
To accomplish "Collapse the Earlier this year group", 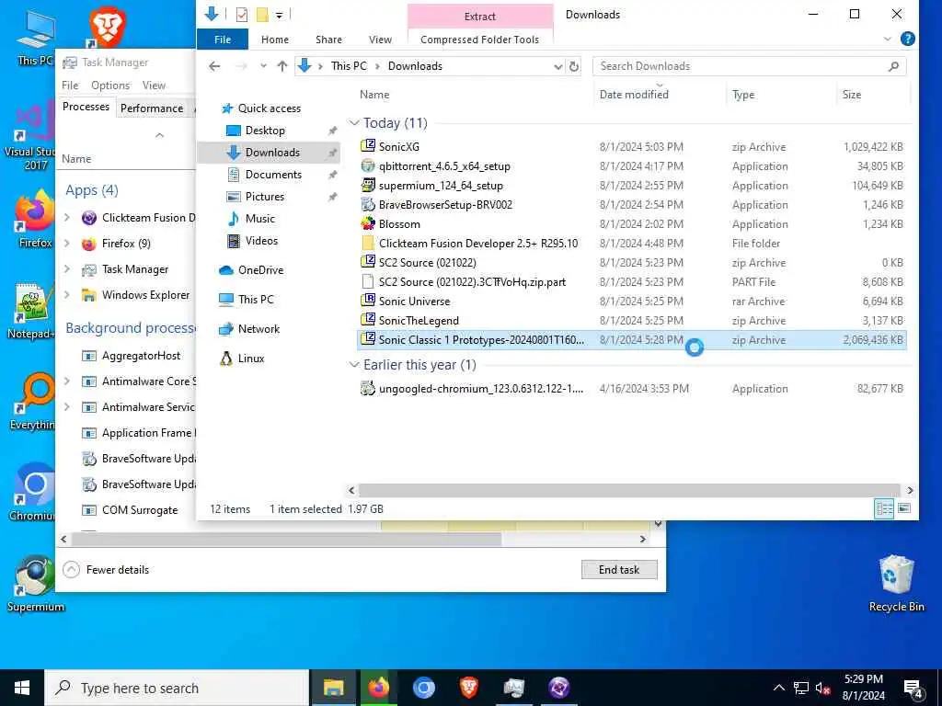I will point(354,365).
